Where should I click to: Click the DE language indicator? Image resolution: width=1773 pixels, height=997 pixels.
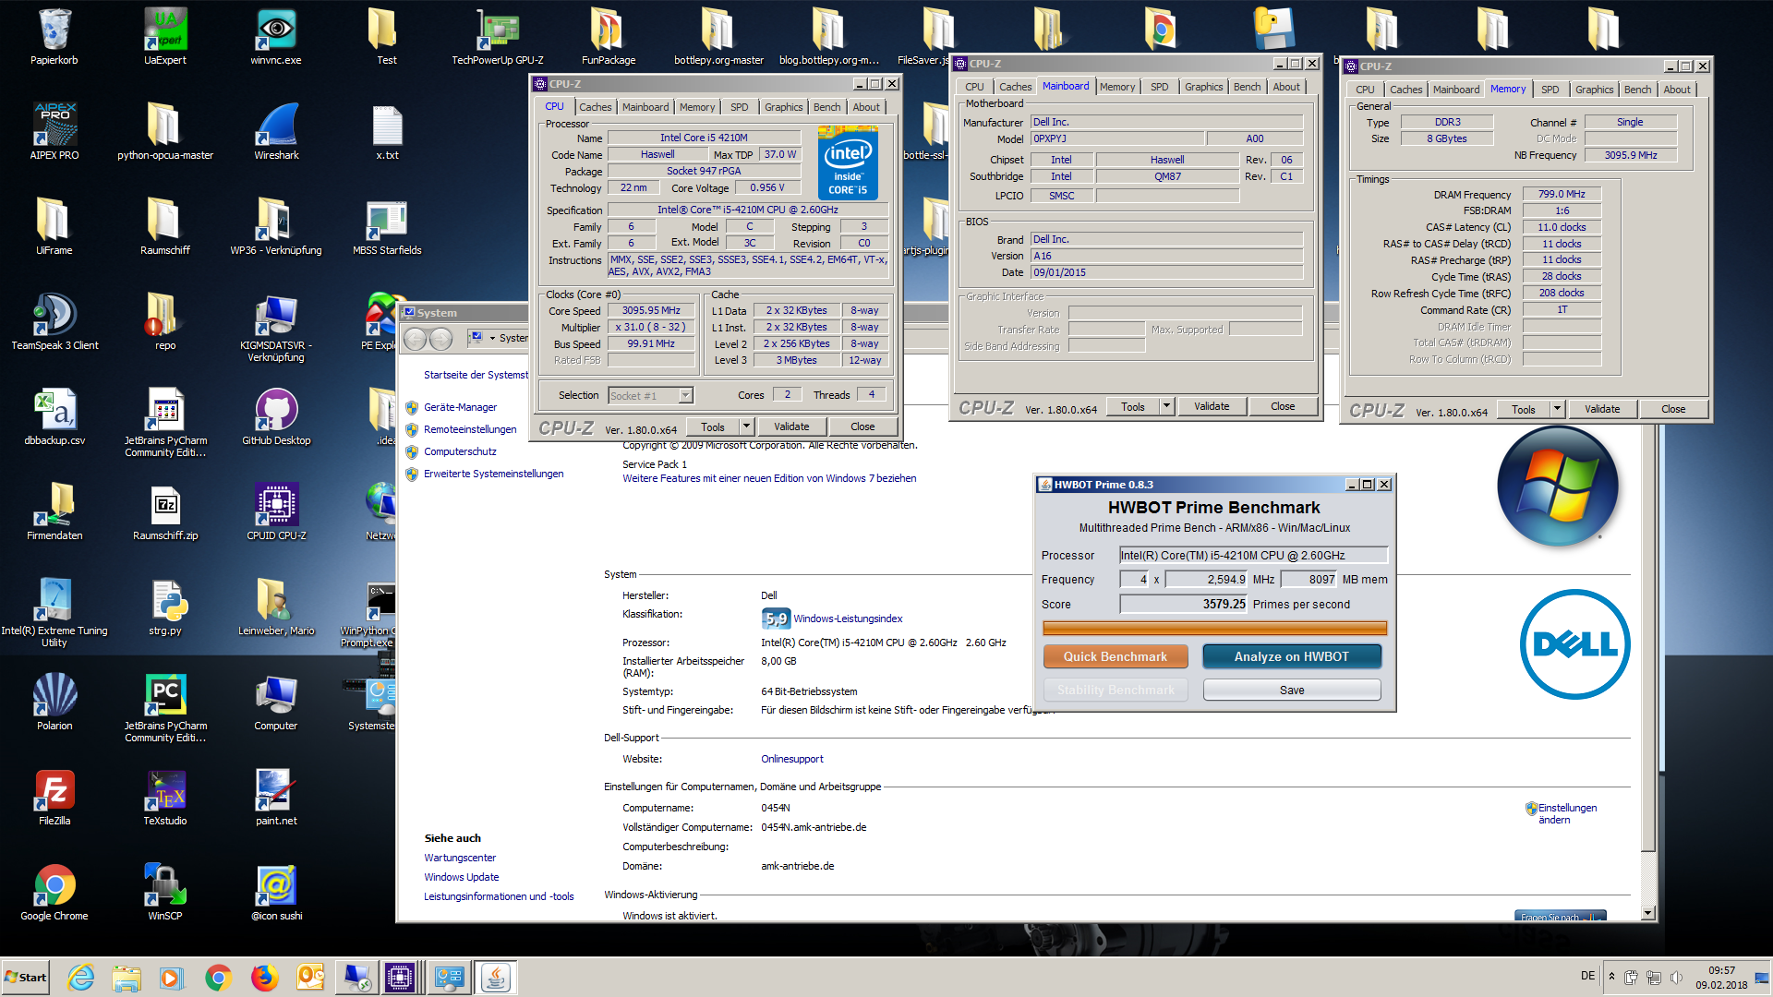[x=1587, y=976]
